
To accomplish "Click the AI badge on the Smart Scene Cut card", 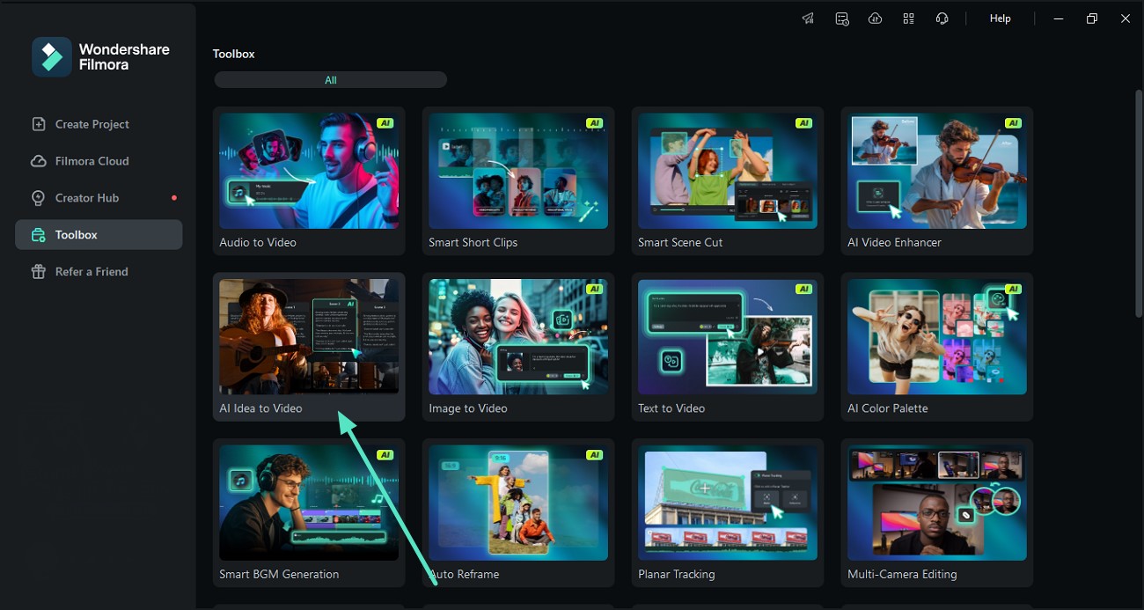I will point(803,123).
